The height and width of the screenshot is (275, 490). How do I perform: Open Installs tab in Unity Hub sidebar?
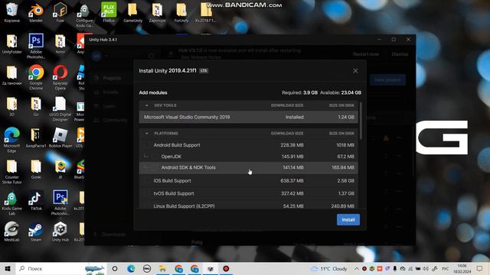[x=106, y=92]
